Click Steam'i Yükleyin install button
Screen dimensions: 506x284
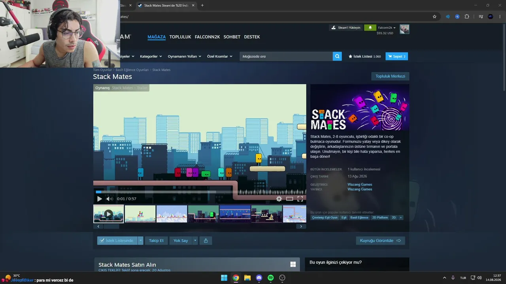[x=346, y=28]
